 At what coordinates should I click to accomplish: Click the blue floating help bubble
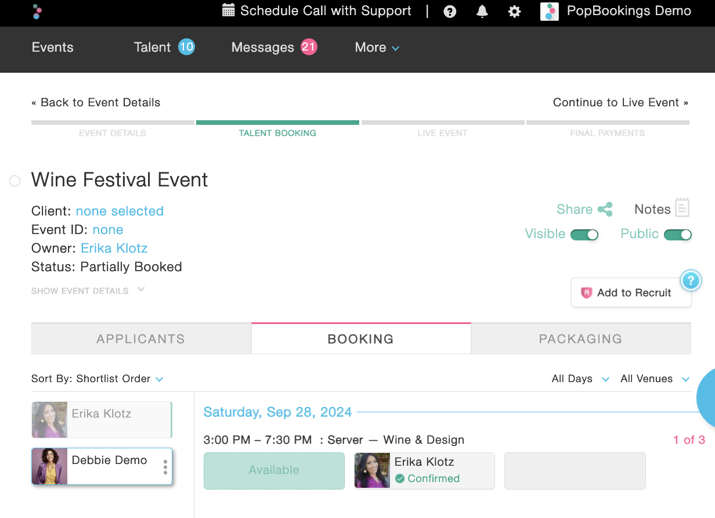pos(689,281)
